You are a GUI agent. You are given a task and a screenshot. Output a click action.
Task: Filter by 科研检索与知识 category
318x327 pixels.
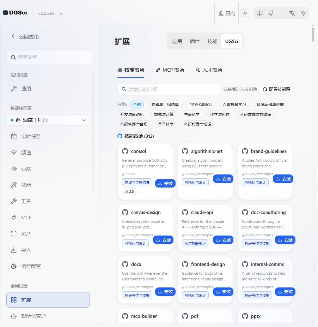tap(198, 124)
